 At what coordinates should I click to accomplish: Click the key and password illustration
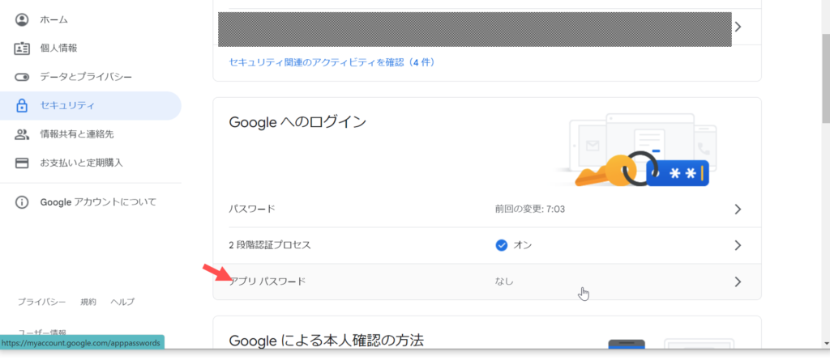click(x=637, y=150)
